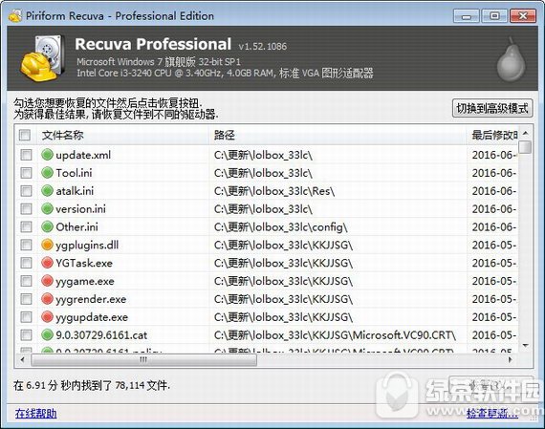The width and height of the screenshot is (545, 429).
Task: Click red status dot for yygupdate.exe
Action: click(x=47, y=317)
